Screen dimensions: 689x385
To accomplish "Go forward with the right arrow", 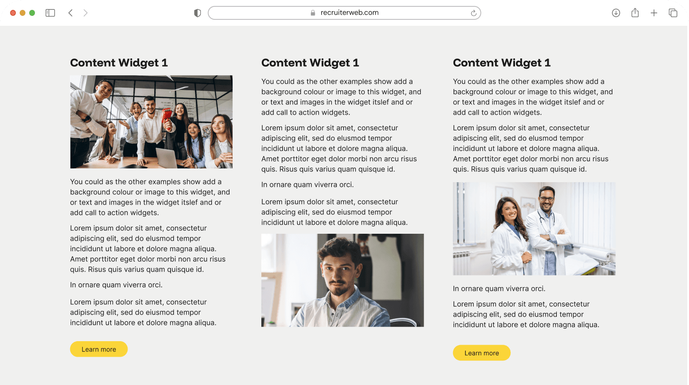I will [x=85, y=13].
